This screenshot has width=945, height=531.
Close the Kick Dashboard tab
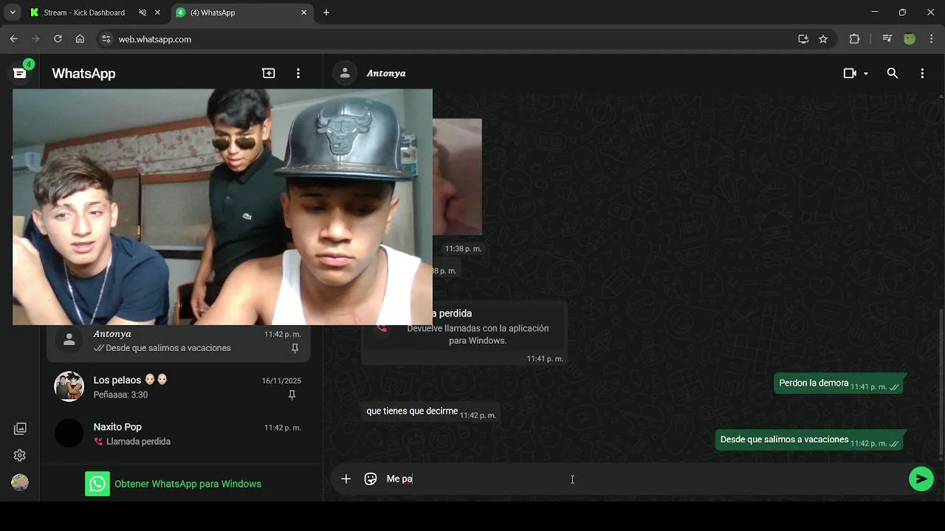pos(157,13)
